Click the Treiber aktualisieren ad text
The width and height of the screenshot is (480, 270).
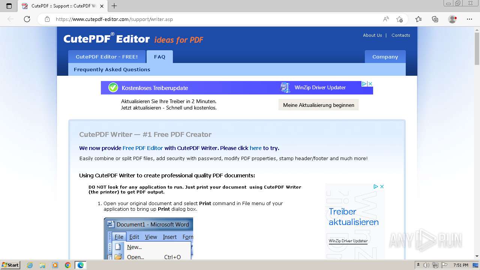click(354, 217)
